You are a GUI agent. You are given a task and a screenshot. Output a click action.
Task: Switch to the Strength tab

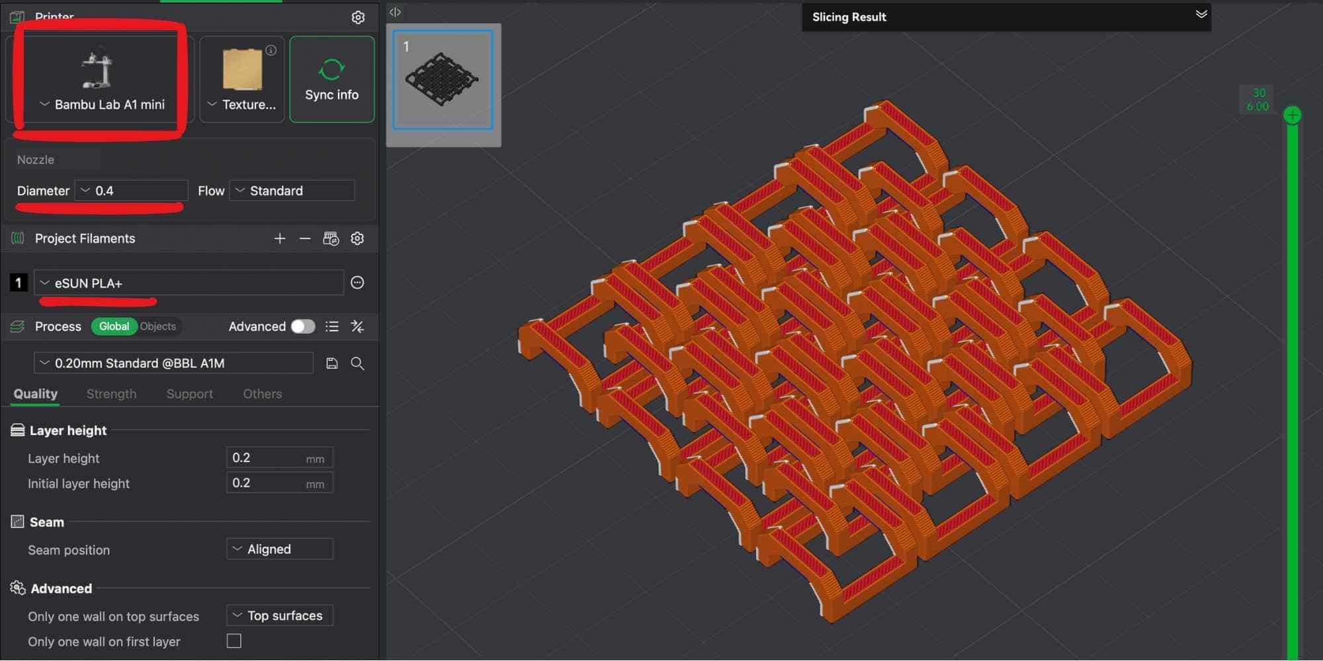pos(111,394)
